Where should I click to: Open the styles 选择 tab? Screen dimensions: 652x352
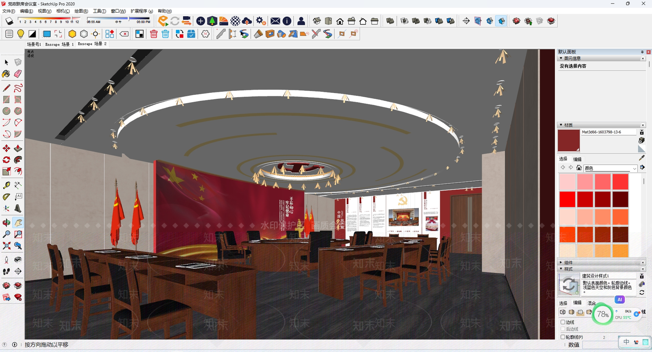click(x=563, y=303)
